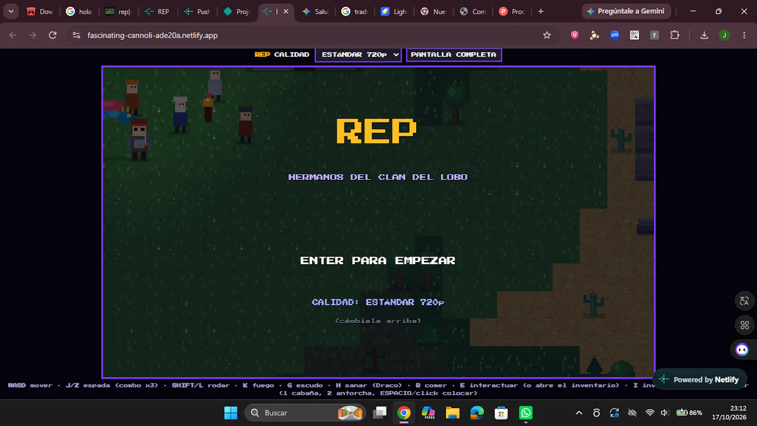Screen dimensions: 757x426
Task: Close the active REP tab
Action: tap(286, 11)
